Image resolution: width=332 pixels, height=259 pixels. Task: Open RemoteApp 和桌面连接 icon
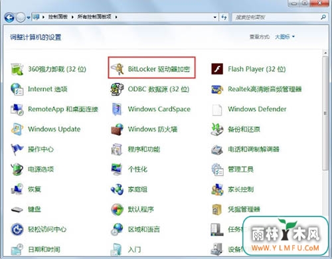(17, 110)
